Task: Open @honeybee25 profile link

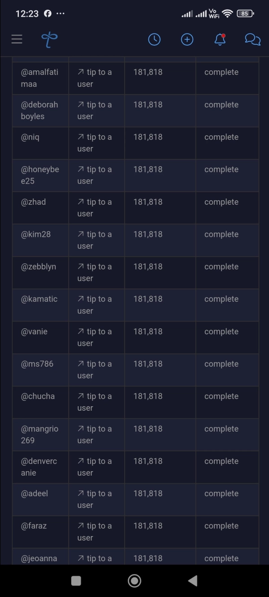Action: tap(40, 175)
